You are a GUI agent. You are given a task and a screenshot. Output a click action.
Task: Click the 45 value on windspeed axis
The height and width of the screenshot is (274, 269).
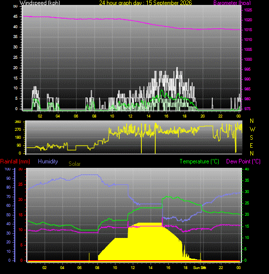pyautogui.click(x=15, y=17)
